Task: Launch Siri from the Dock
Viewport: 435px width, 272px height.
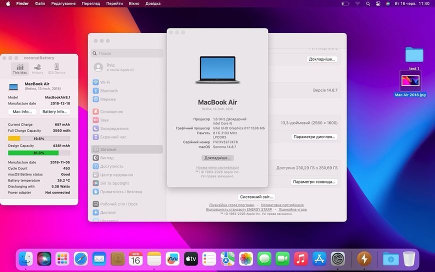Action: pyautogui.click(x=44, y=259)
